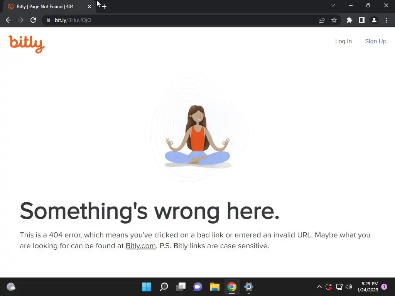
Task: Click the volume speaker icon
Action: (349, 287)
